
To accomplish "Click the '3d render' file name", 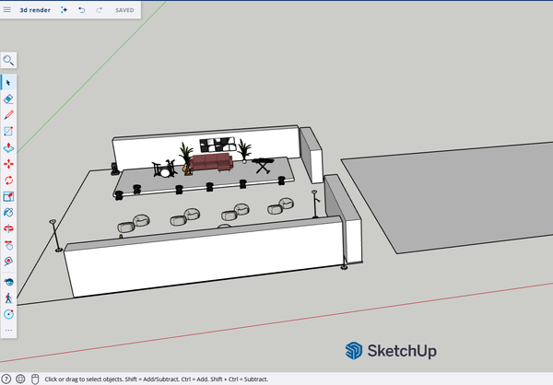I will point(35,9).
